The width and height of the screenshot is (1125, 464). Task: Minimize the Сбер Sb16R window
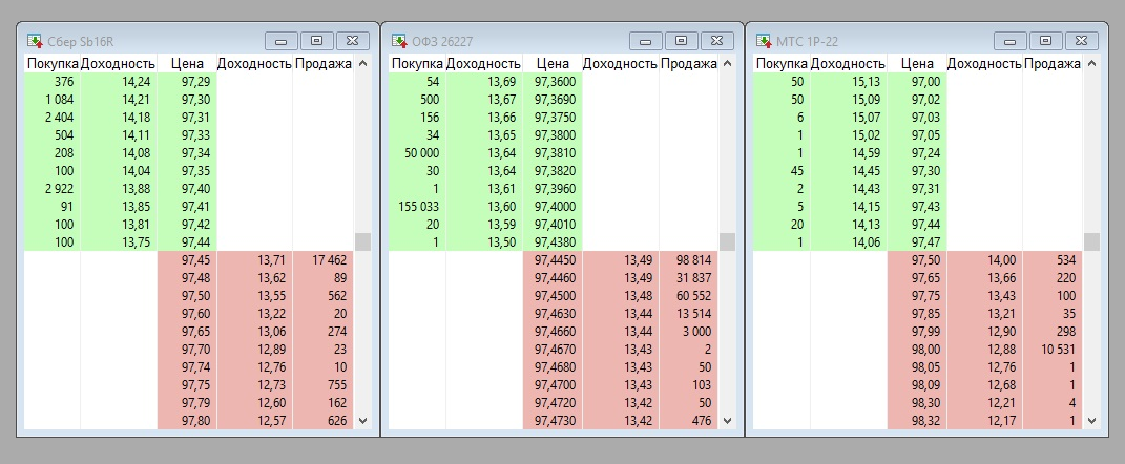pos(281,41)
